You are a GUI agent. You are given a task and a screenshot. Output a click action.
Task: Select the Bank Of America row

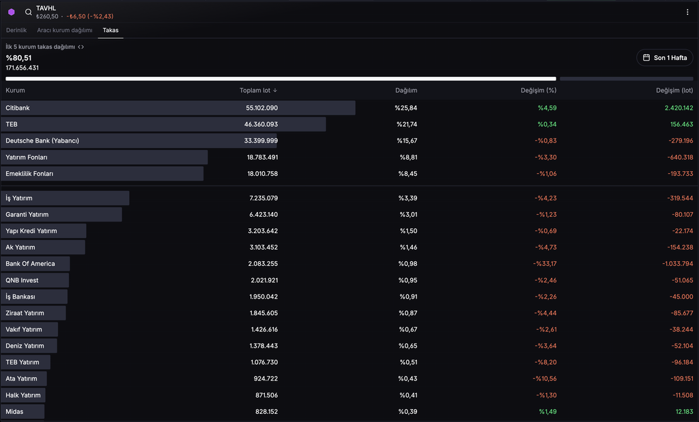349,264
